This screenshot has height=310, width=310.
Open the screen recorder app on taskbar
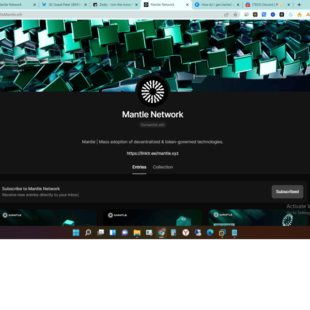tap(149, 232)
